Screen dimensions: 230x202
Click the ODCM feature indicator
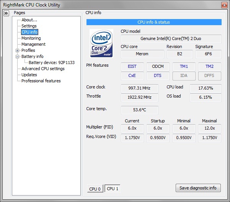158,67
